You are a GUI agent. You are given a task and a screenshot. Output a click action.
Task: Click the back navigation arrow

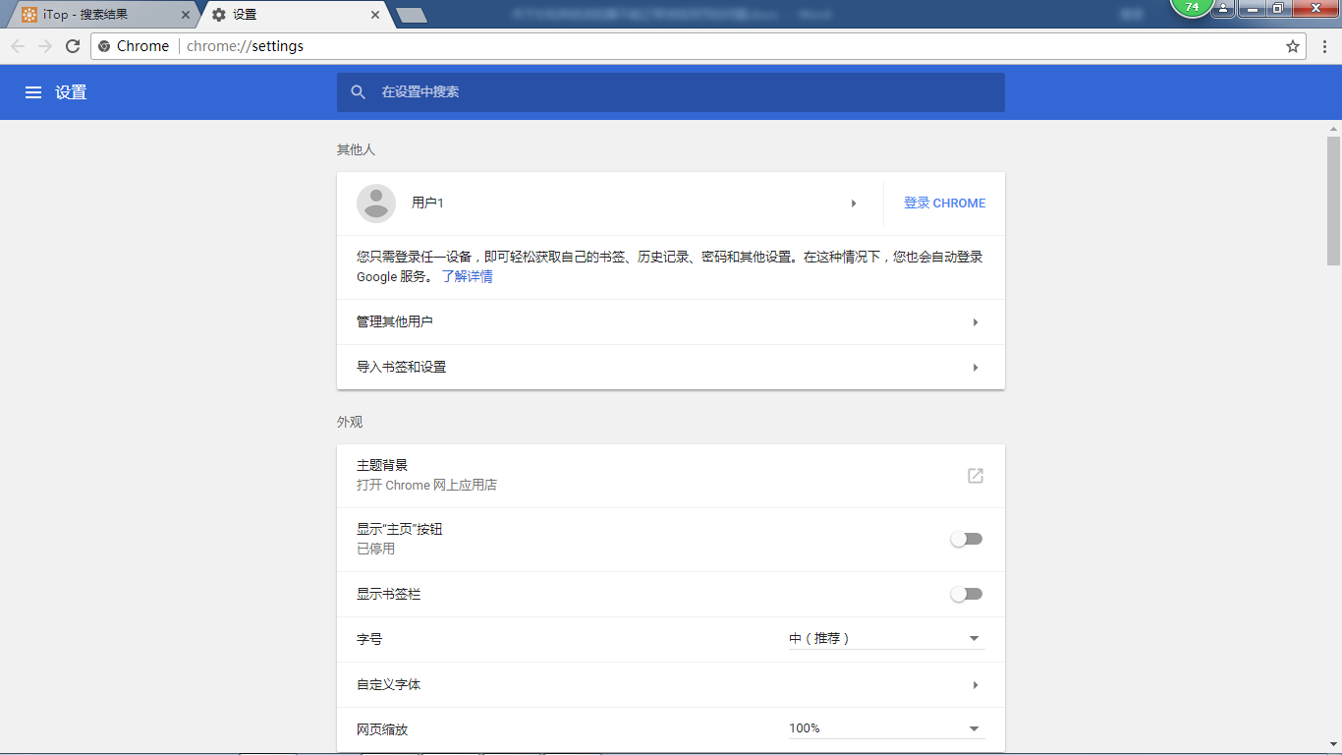tap(17, 45)
